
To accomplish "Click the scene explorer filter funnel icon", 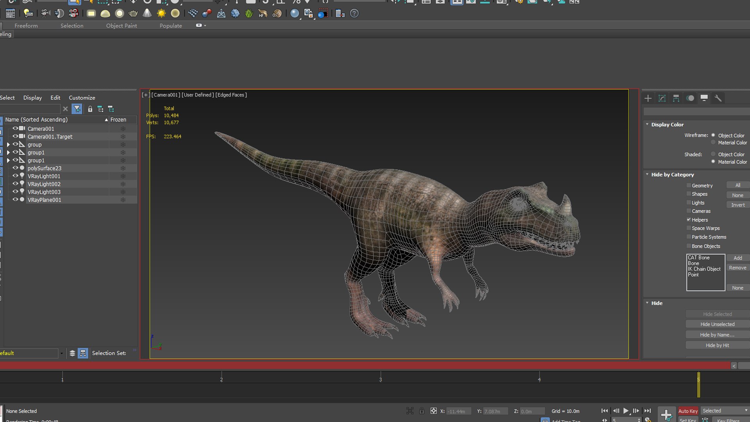I will 77,109.
